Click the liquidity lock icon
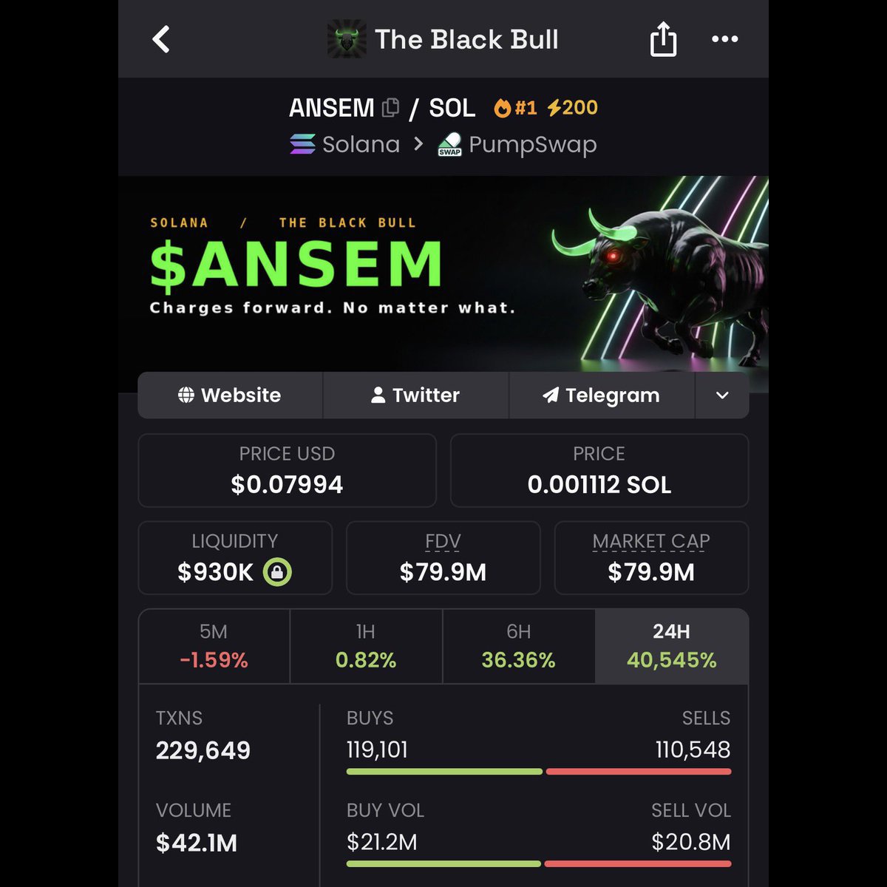The width and height of the screenshot is (887, 887). click(278, 571)
